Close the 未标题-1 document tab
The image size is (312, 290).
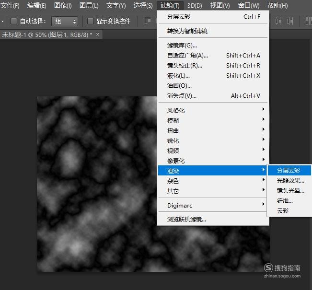click(x=98, y=34)
